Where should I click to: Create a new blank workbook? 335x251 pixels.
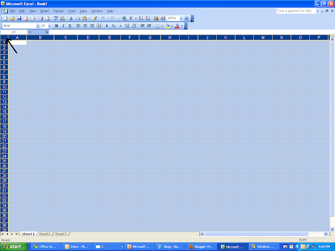click(x=6, y=18)
